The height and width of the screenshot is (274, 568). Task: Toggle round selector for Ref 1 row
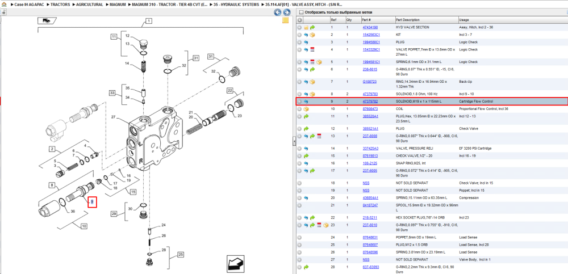click(x=299, y=27)
